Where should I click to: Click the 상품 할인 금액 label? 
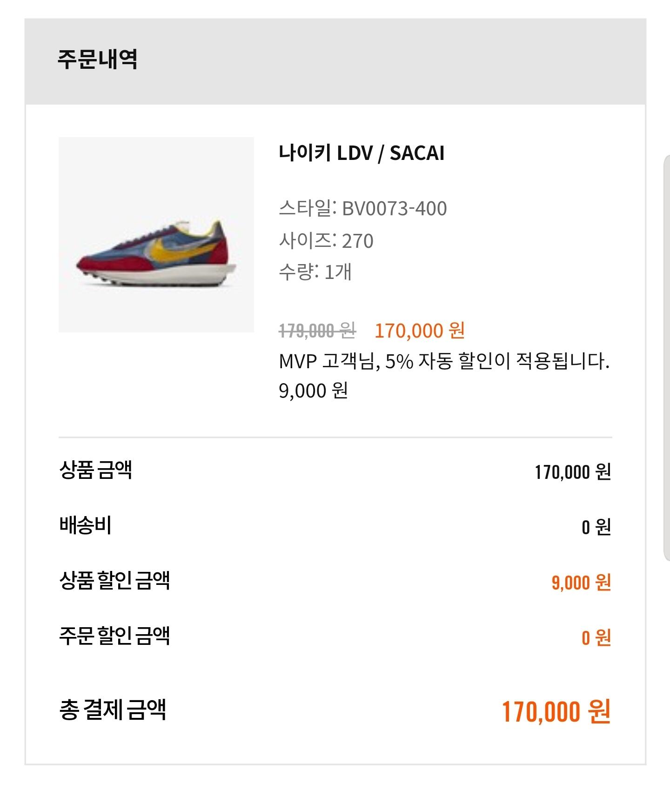tap(114, 581)
